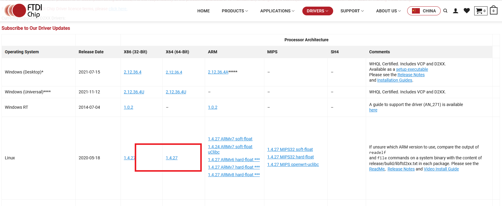Viewport: 502px width, 206px height.
Task: Open 1.4.24 ARMv7 soft-float uClibc link
Action: click(x=230, y=149)
